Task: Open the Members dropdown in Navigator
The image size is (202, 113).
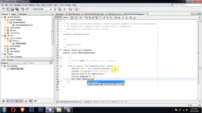Action: [x=13, y=63]
